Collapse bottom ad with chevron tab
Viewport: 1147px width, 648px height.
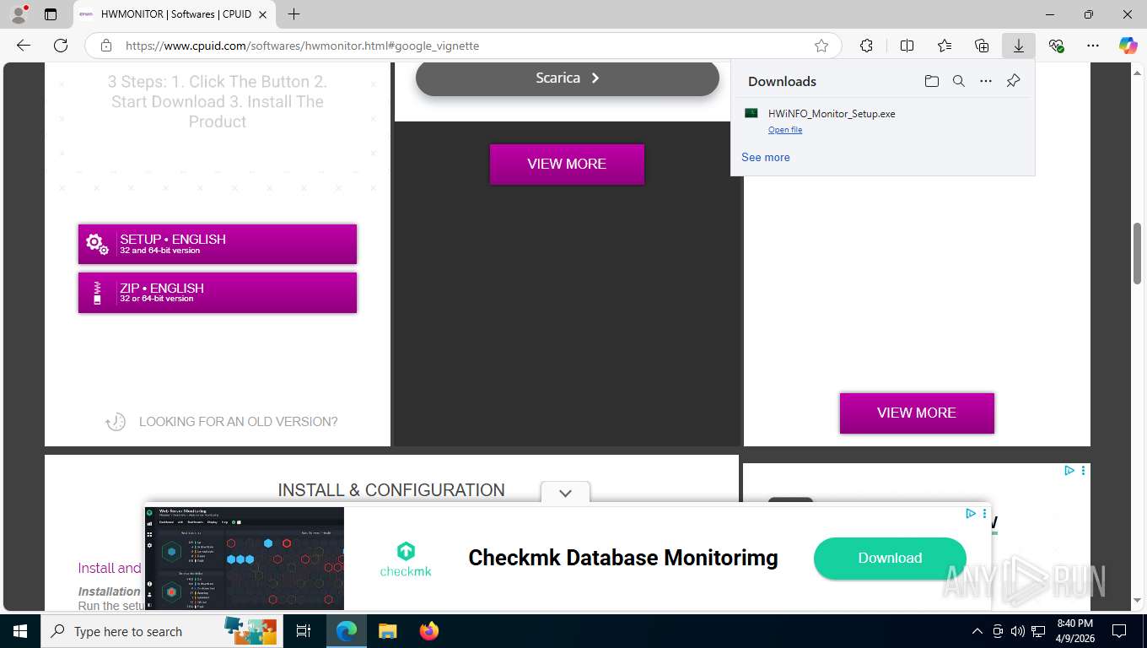pos(565,493)
